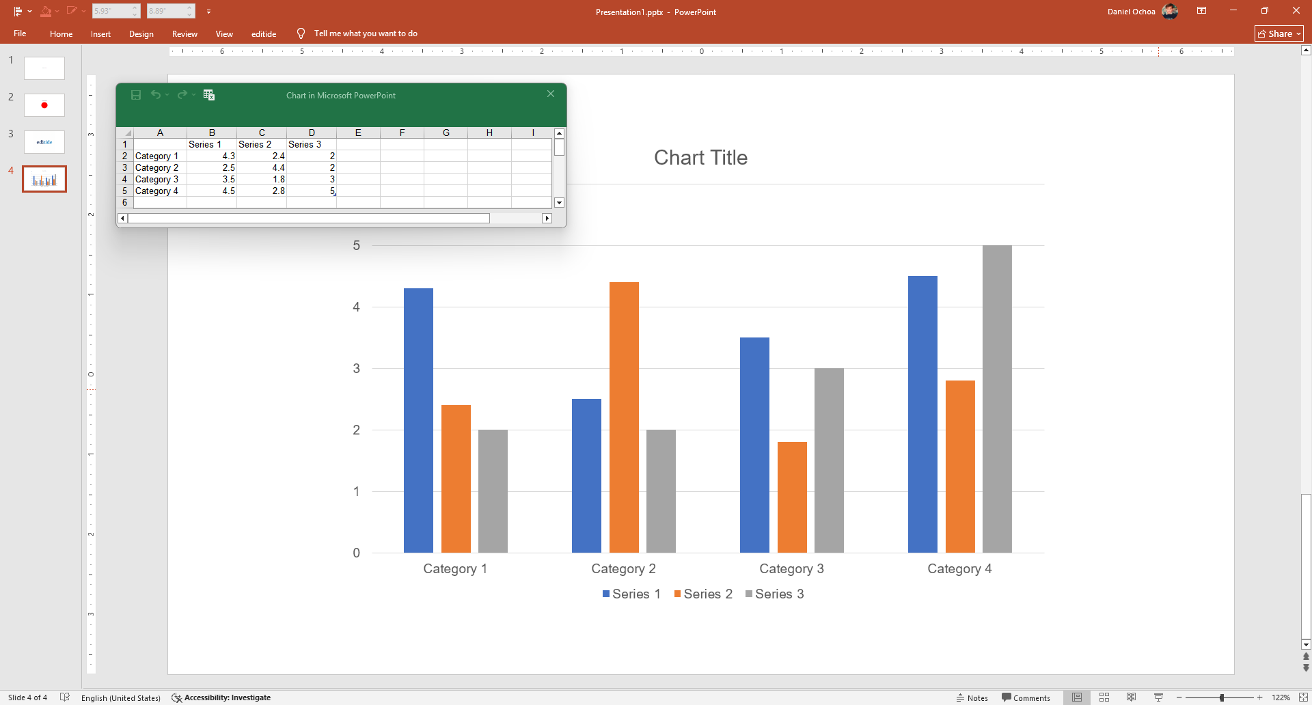Viewport: 1312px width, 705px height.
Task: Select slide 1 thumbnail
Action: pyautogui.click(x=44, y=68)
